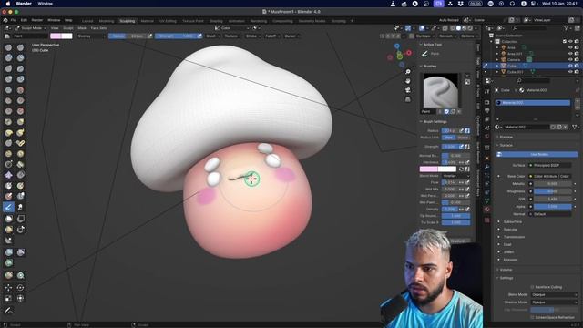Image resolution: width=583 pixels, height=328 pixels.
Task: Expand the Emission material section
Action: click(x=510, y=260)
